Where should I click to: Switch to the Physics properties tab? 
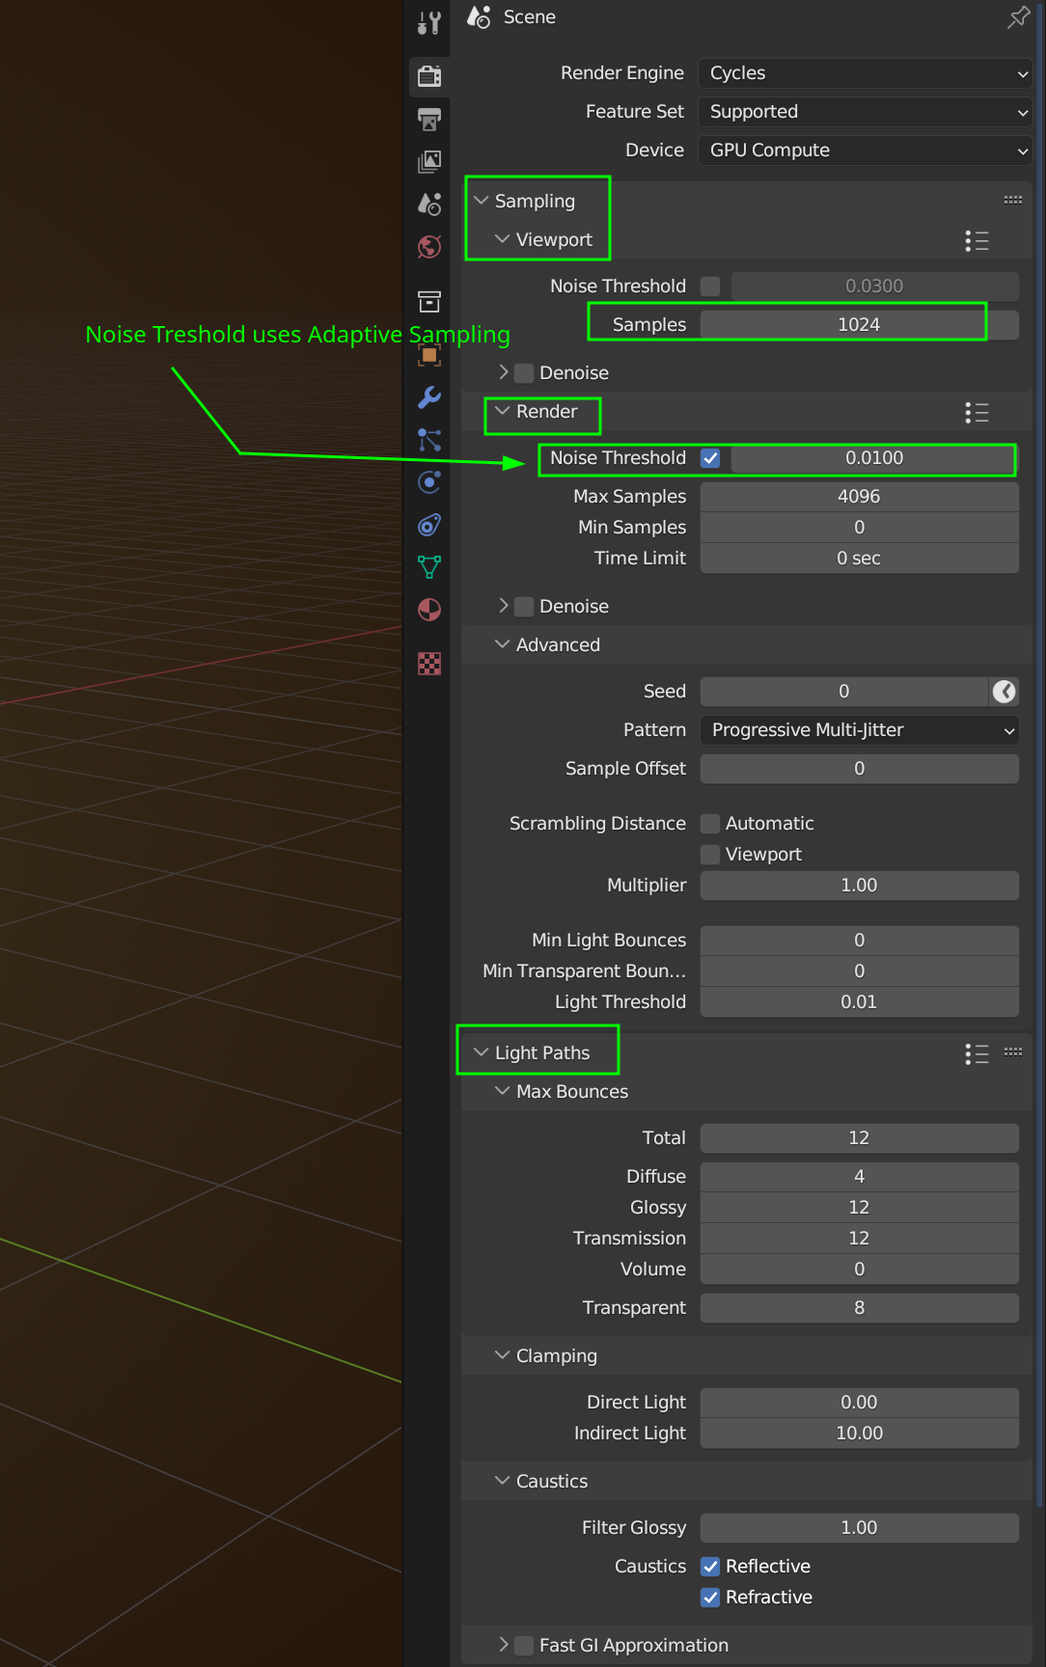pos(429,482)
